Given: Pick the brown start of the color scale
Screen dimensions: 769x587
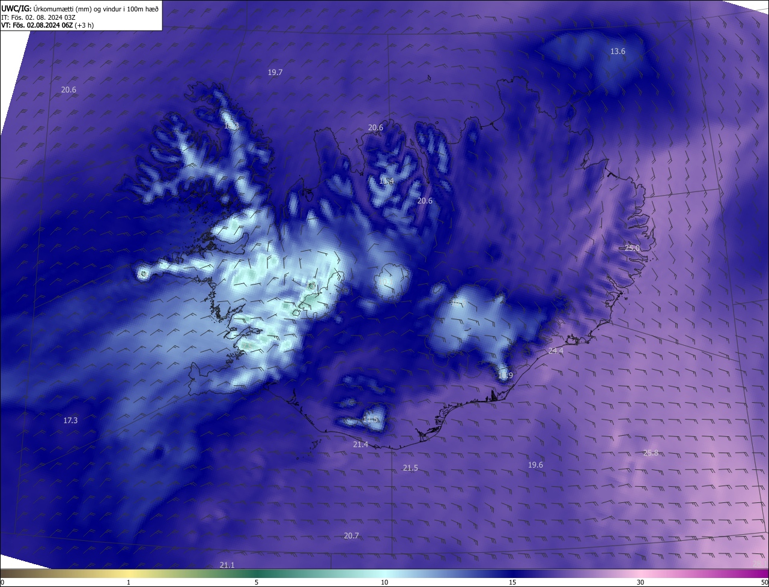Looking at the screenshot, I should [x=4, y=574].
